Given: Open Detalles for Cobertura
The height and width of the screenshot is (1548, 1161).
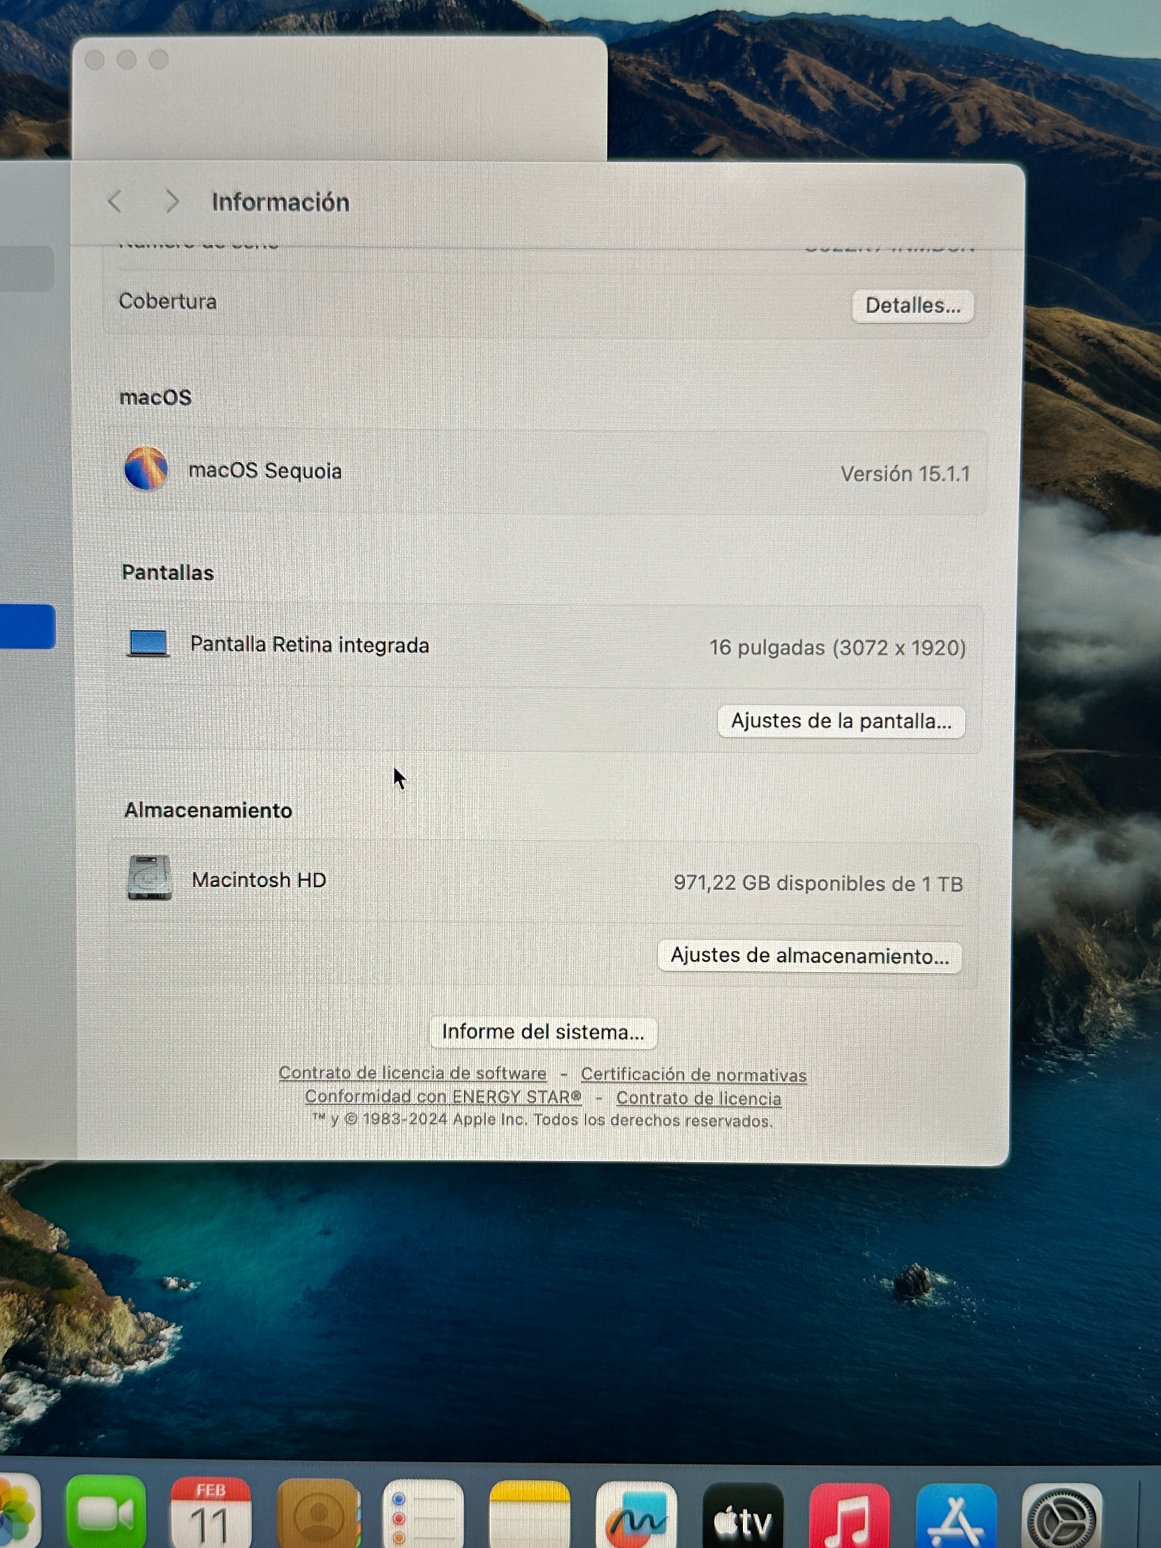Looking at the screenshot, I should (x=913, y=306).
